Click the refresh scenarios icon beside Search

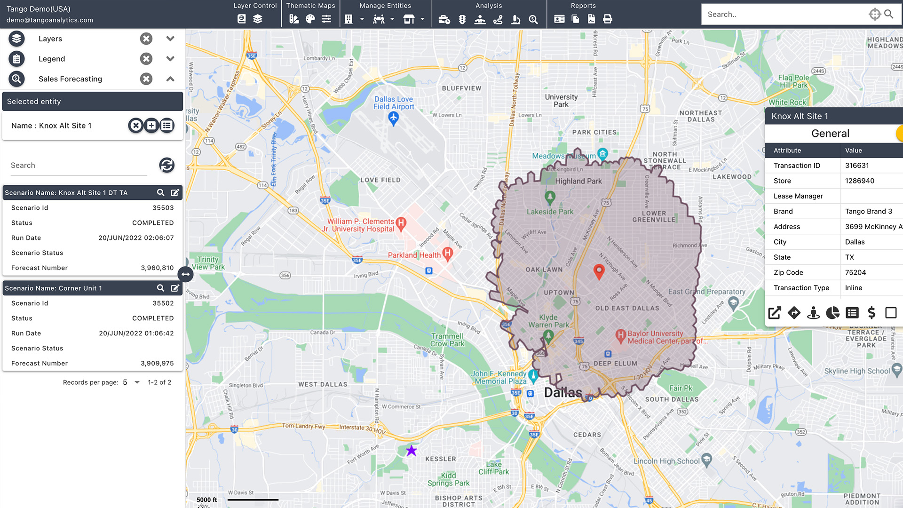pos(166,165)
